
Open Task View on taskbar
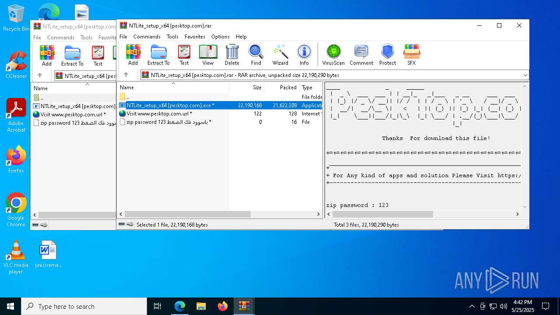(157, 306)
